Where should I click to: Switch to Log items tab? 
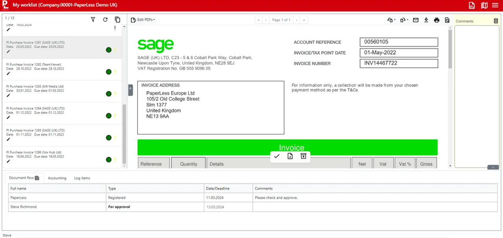click(x=82, y=178)
